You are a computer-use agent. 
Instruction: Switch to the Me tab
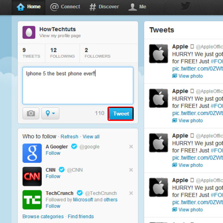[137, 7]
